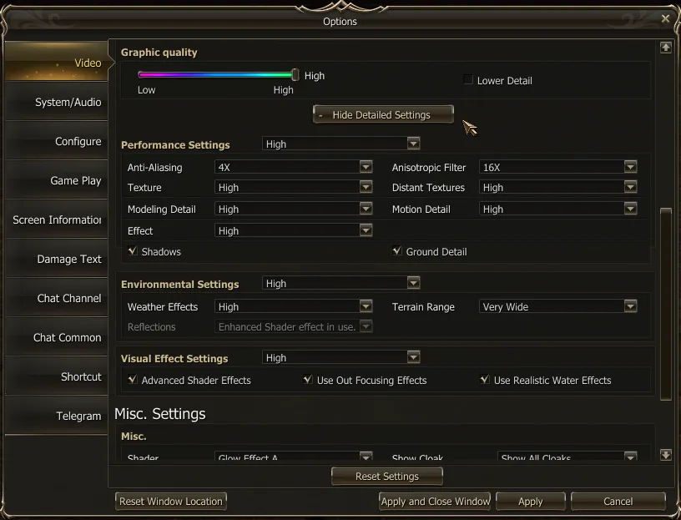
Task: Open the Environmental Settings preset dropdown
Action: click(341, 283)
